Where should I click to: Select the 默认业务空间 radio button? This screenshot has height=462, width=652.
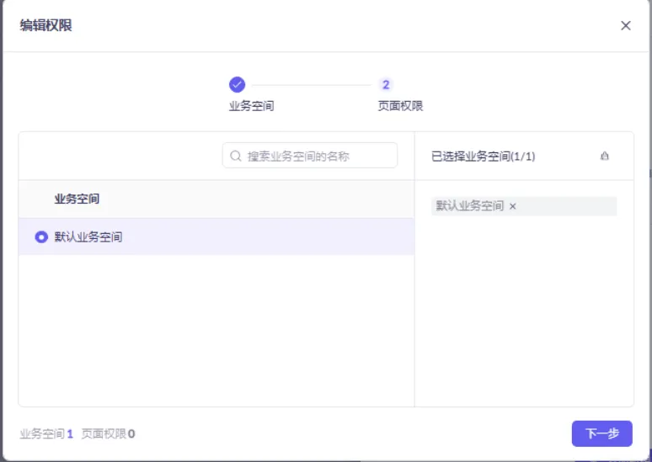click(x=41, y=237)
